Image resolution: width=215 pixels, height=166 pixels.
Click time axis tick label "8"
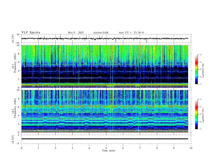point(157,148)
